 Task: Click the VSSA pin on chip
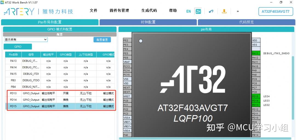127,118
